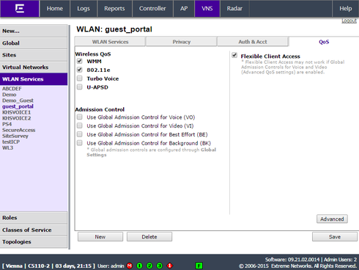The image size is (359, 270).
Task: Click the 'Admin Users: 2' status text
Action: coord(340,259)
